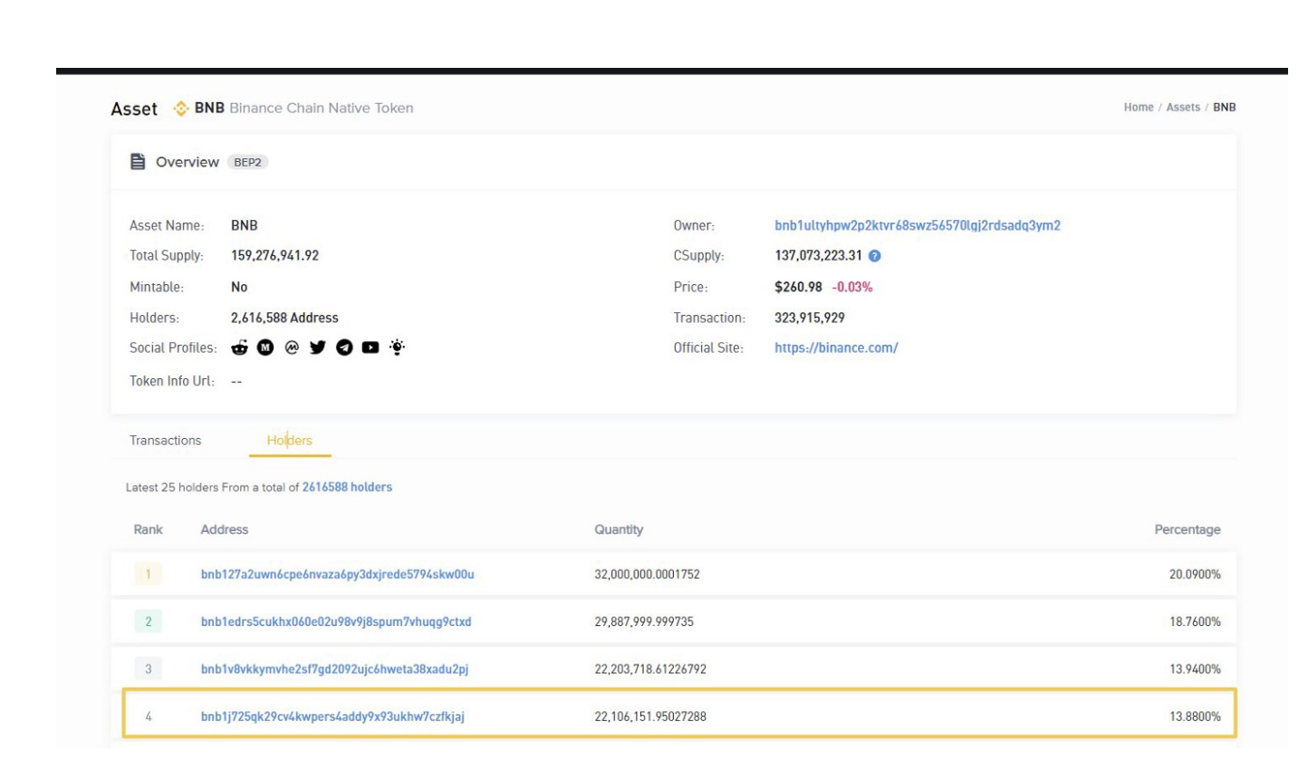The width and height of the screenshot is (1308, 760).
Task: Click the Mintable value No
Action: tap(239, 287)
